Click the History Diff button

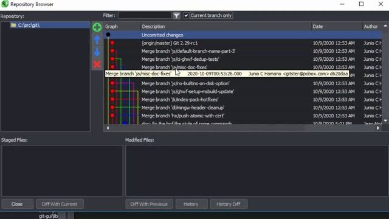pyautogui.click(x=229, y=204)
